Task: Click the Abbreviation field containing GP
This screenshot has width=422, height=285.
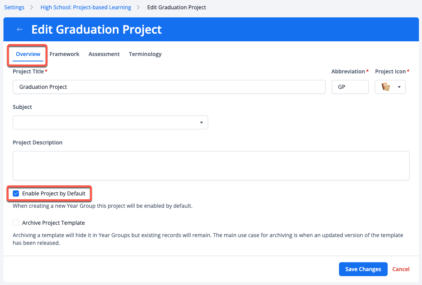Action: (x=350, y=87)
